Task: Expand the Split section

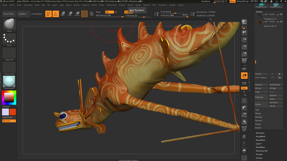Action: tap(257, 110)
